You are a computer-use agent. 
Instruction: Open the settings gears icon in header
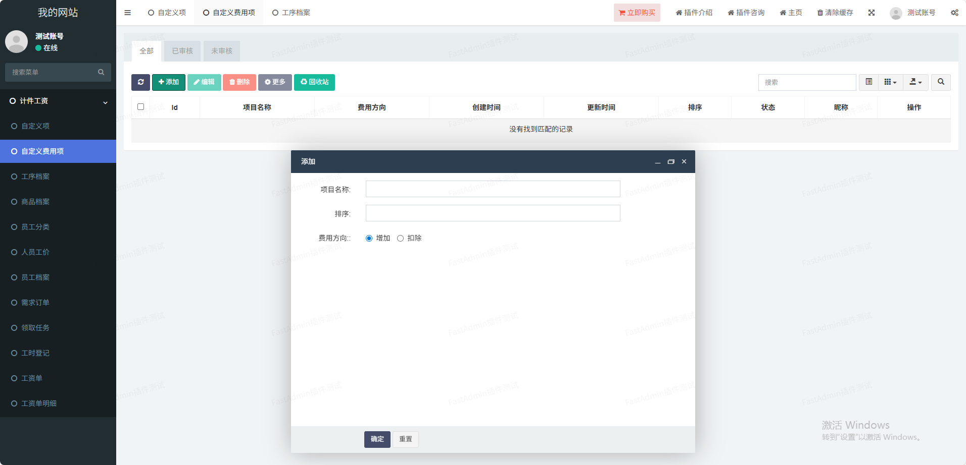954,13
